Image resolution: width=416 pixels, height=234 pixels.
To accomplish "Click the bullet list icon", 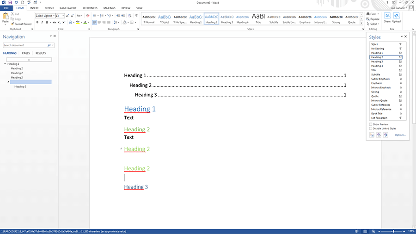I will (x=94, y=15).
